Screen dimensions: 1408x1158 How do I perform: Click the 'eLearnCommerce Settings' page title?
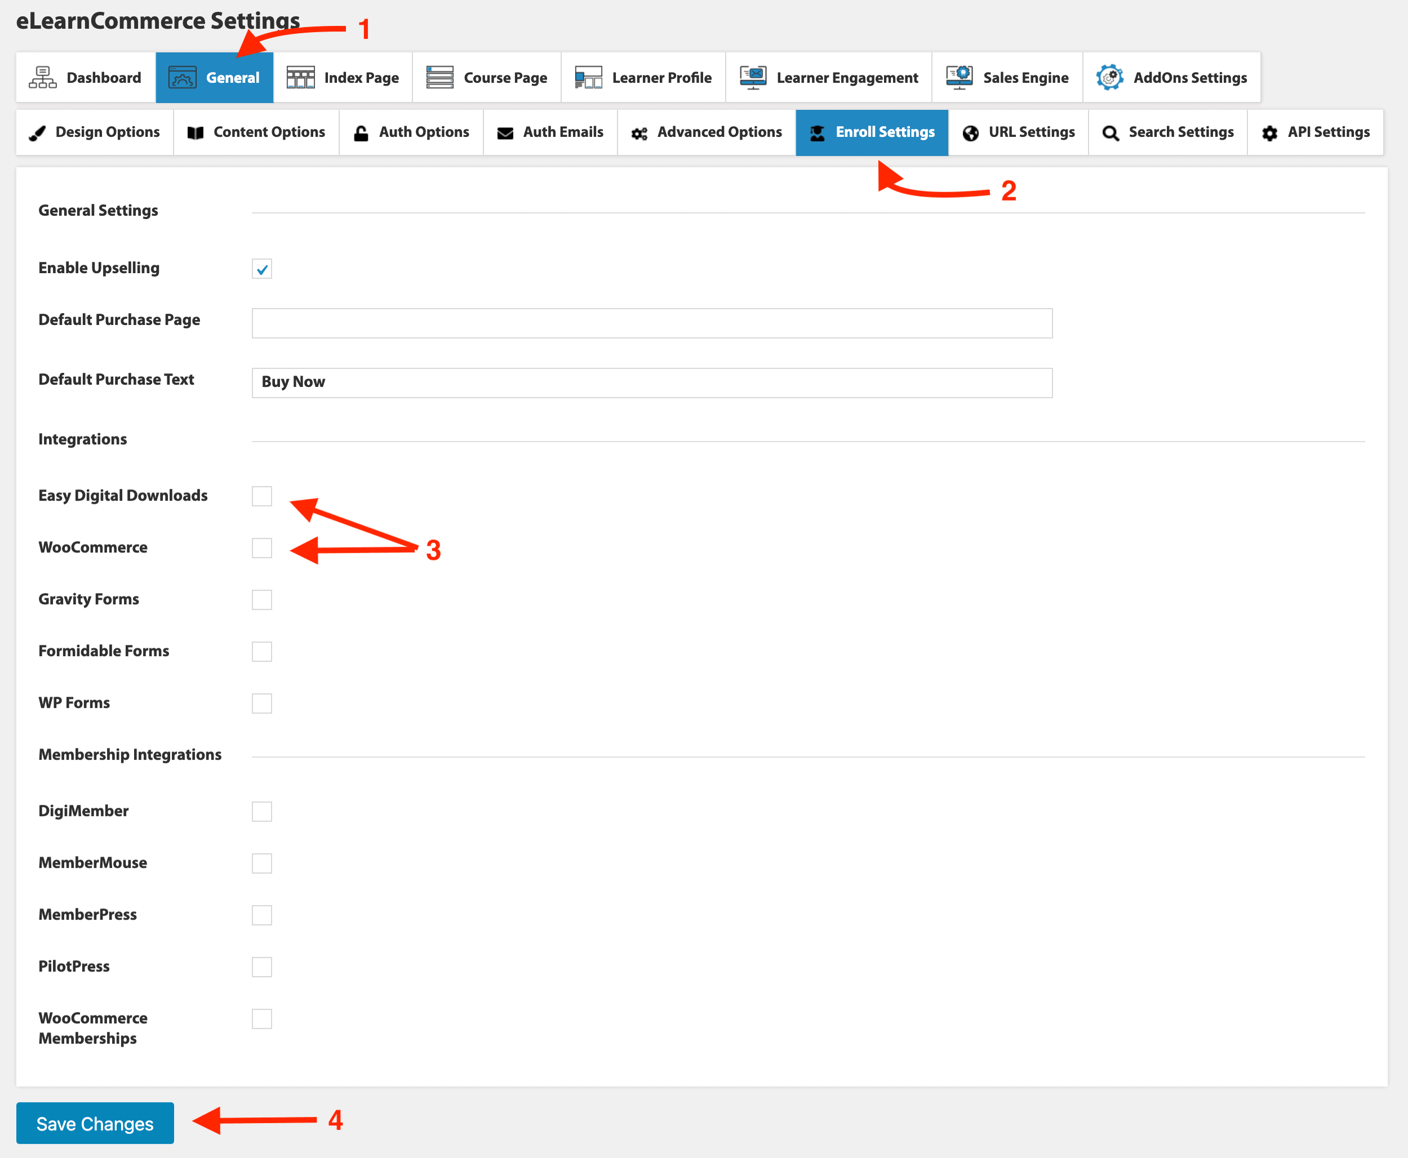[158, 21]
